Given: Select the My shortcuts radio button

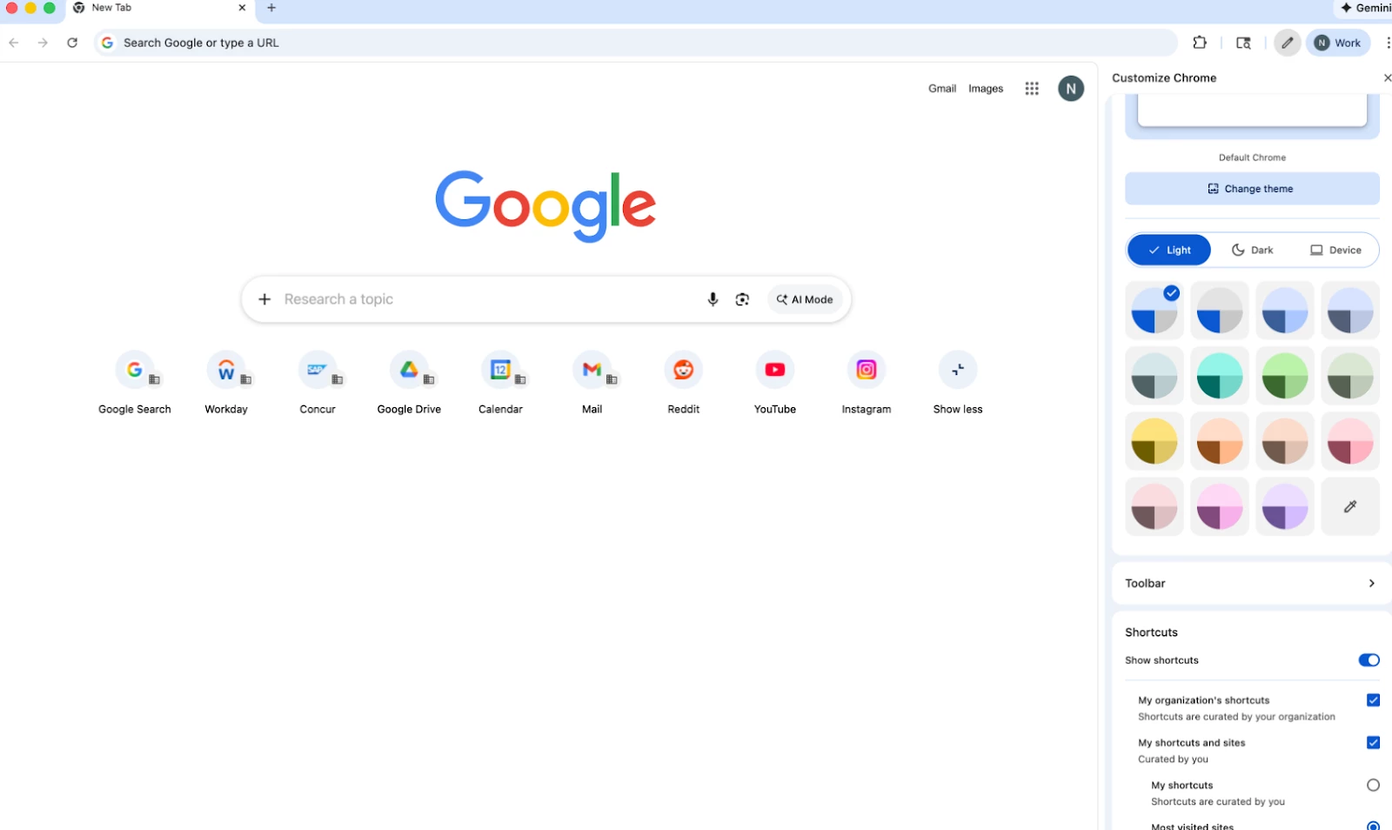Looking at the screenshot, I should click(x=1373, y=786).
